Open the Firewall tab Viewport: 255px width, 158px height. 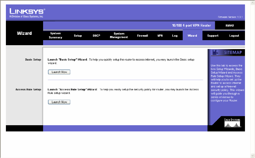pyautogui.click(x=143, y=36)
